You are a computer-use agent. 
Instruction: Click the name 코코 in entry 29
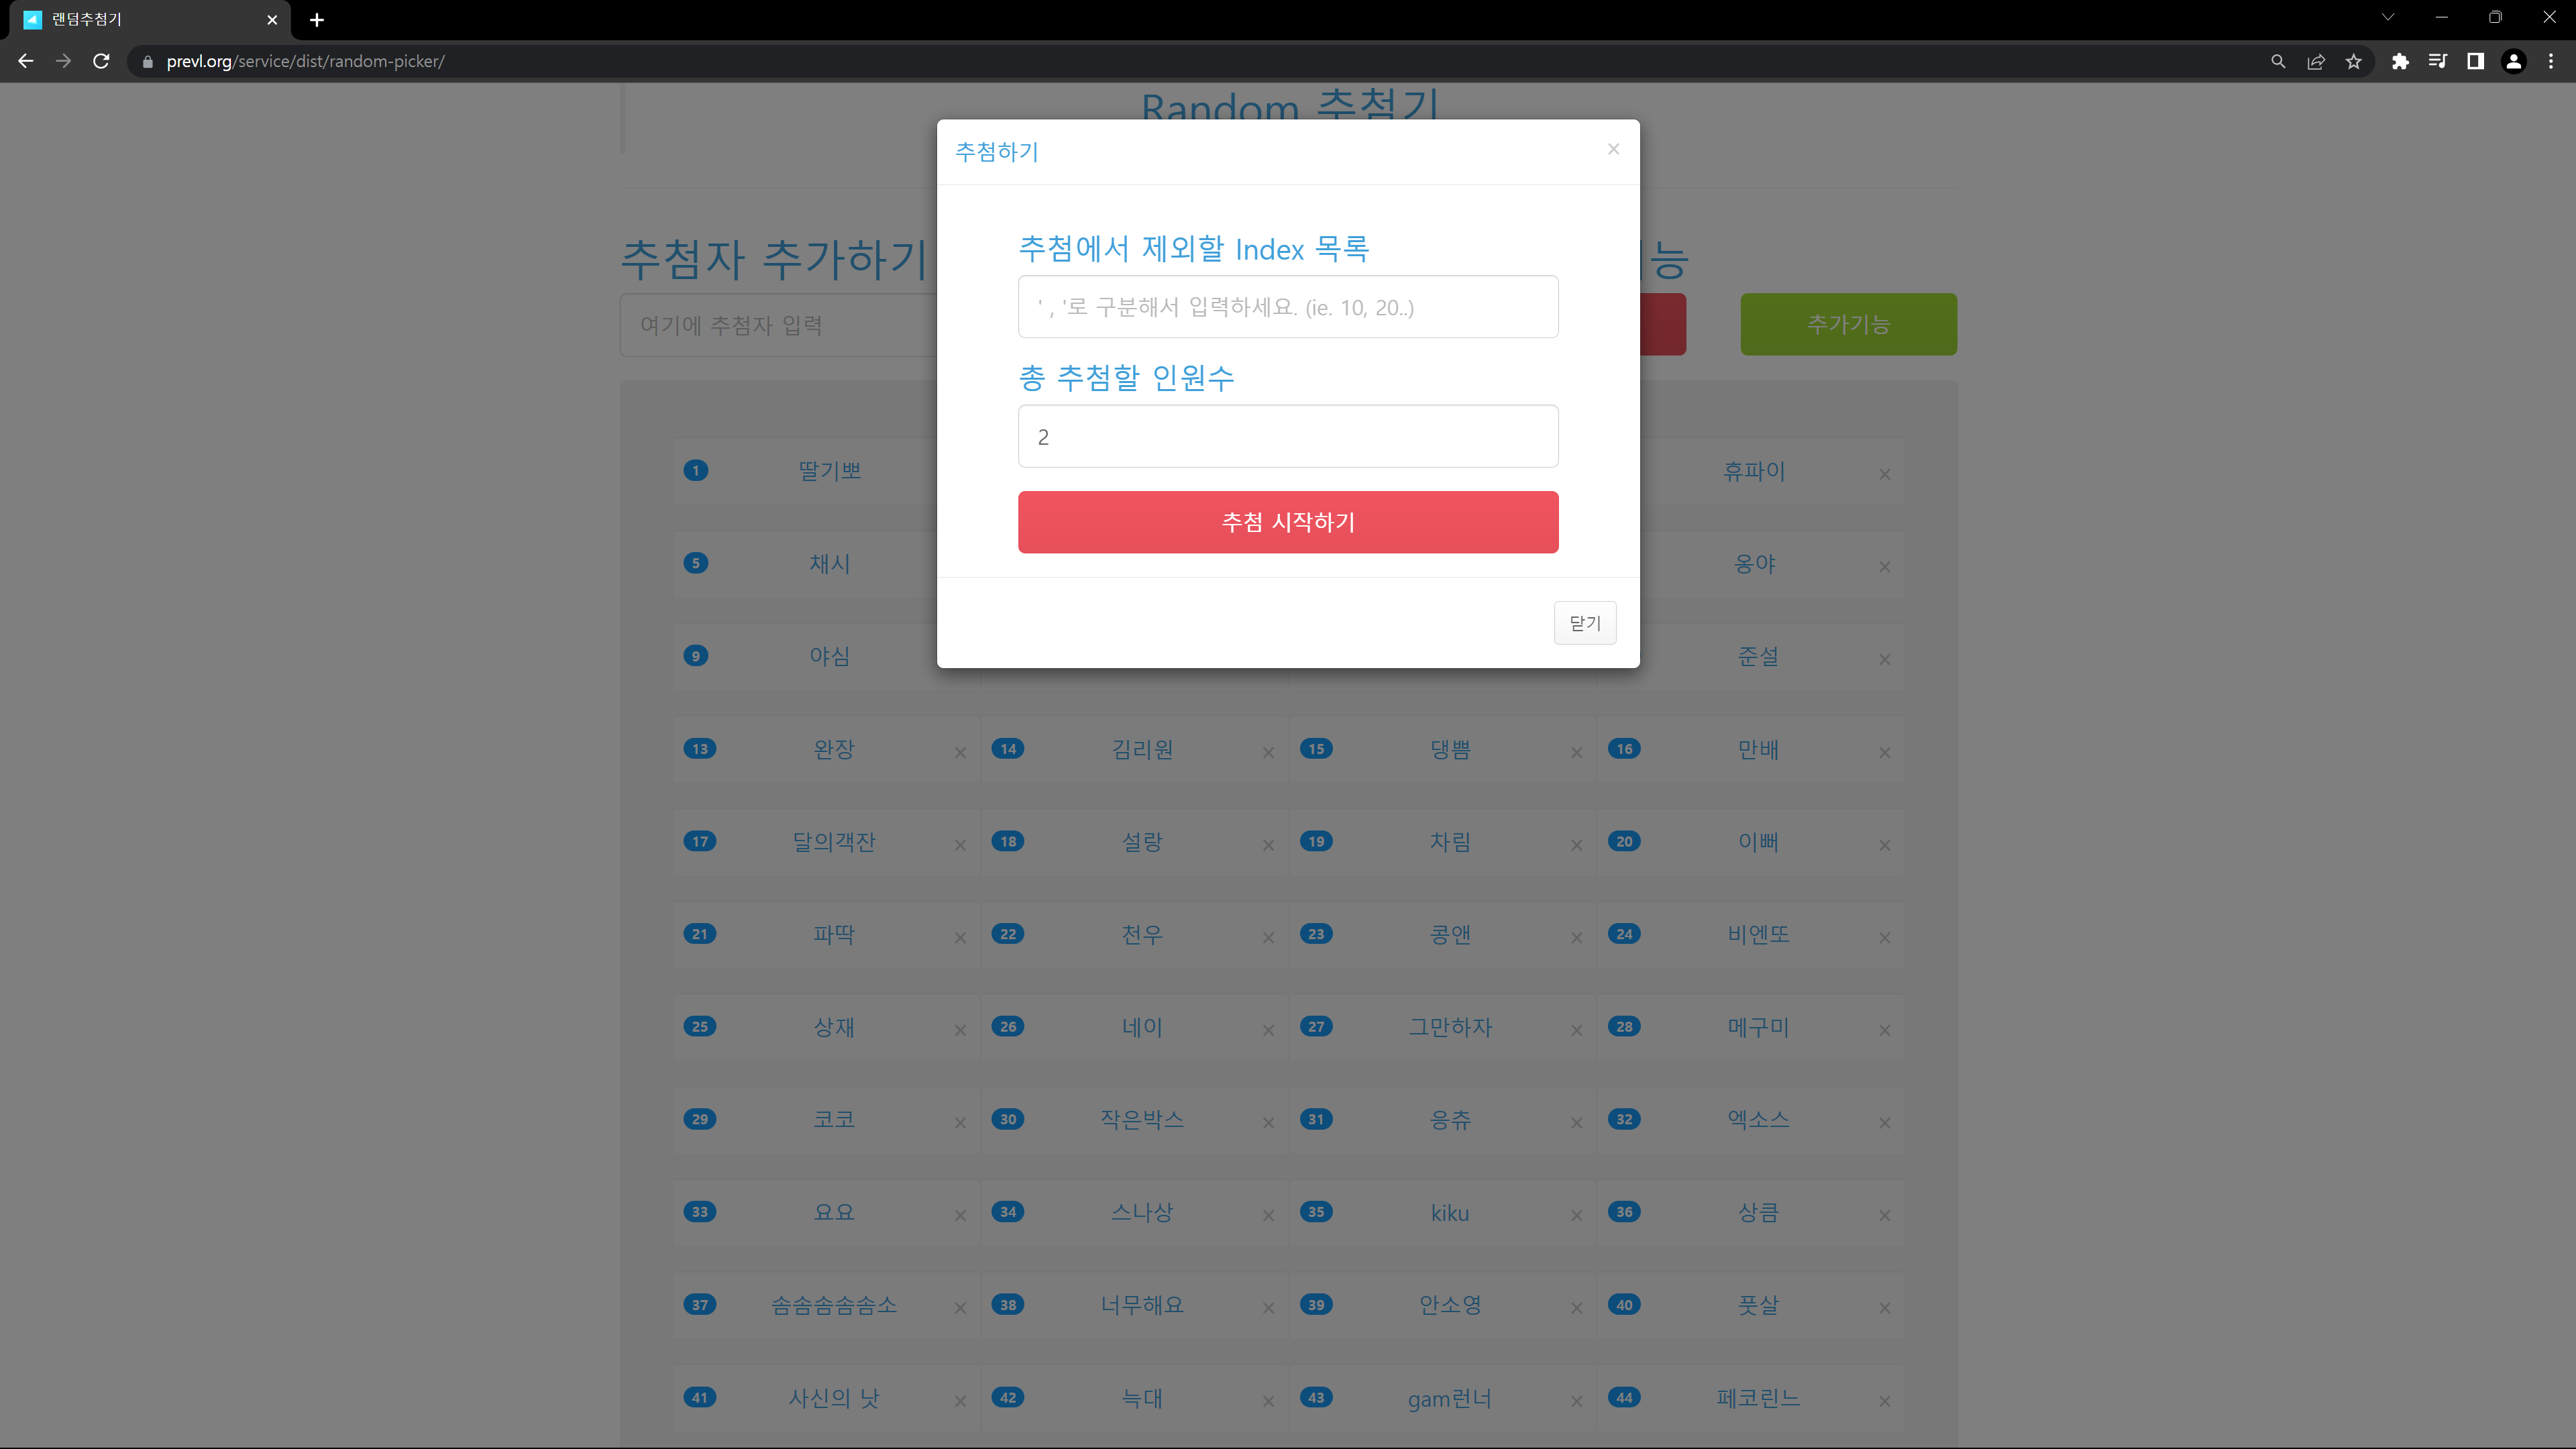[834, 1119]
